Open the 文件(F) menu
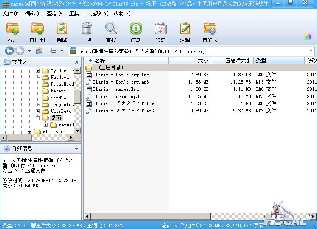317x229 pixels. [x=11, y=14]
